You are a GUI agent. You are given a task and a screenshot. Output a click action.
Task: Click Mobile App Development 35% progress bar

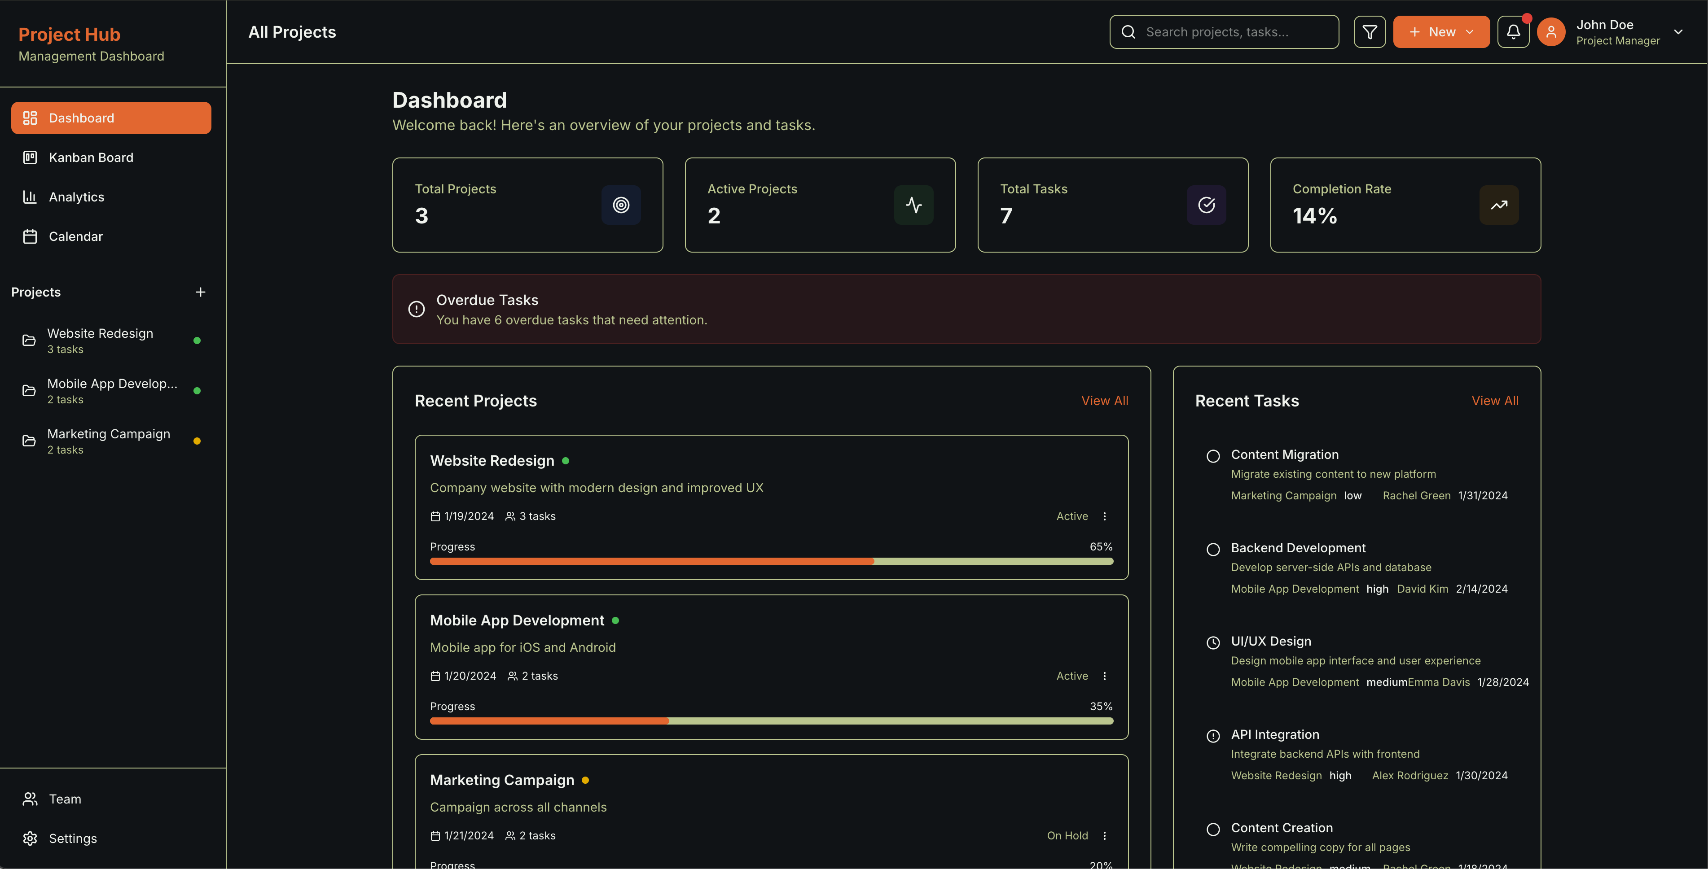[771, 721]
